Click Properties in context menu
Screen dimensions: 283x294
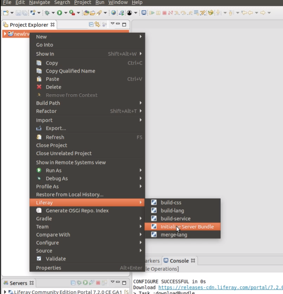(87, 268)
